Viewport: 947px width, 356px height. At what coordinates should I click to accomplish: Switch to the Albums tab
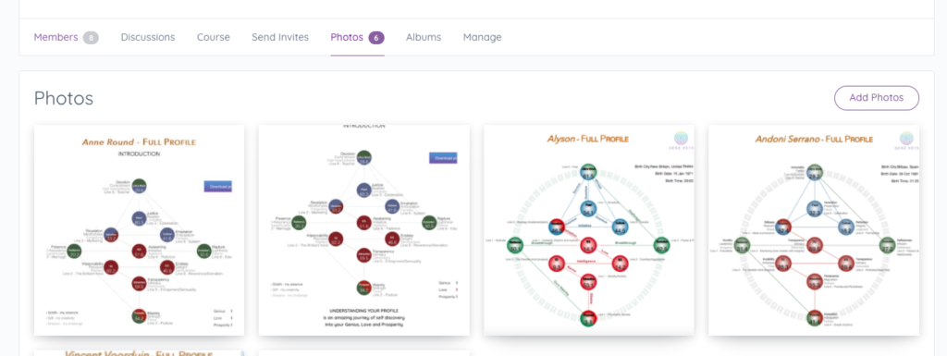424,37
